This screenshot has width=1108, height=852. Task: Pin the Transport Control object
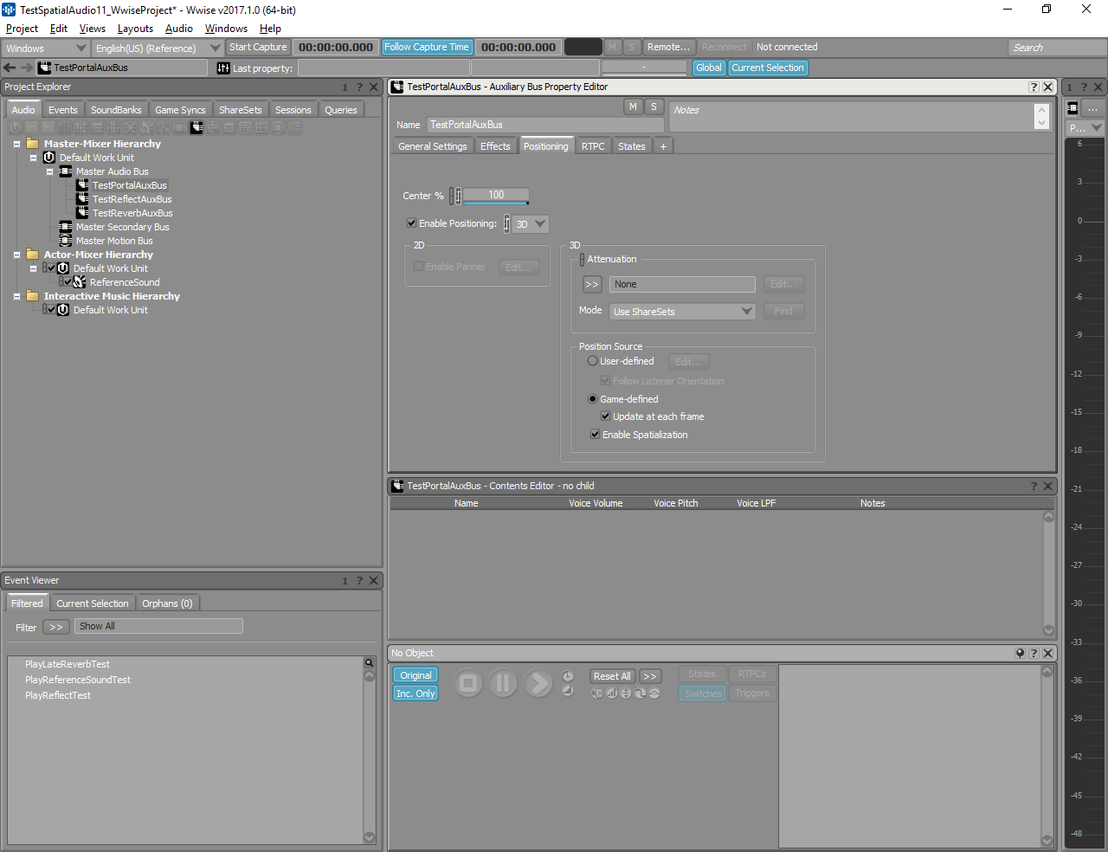click(x=1020, y=654)
